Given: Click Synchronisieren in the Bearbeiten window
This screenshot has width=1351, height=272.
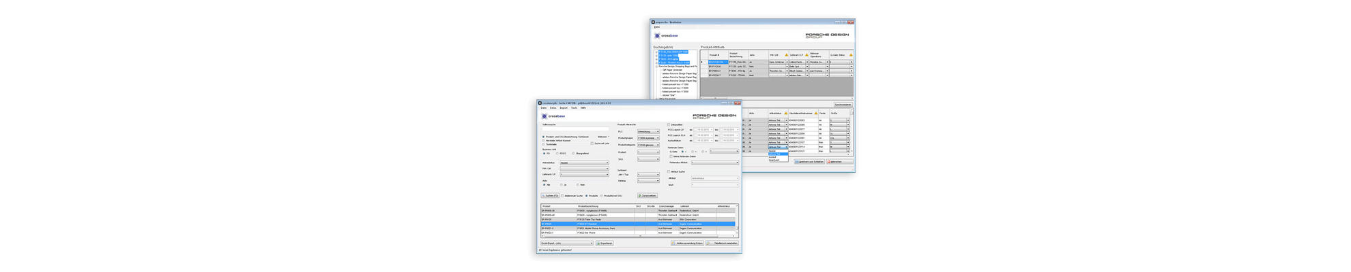Looking at the screenshot, I should tap(843, 105).
